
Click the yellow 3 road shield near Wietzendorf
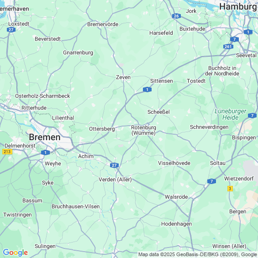[x=230, y=189]
